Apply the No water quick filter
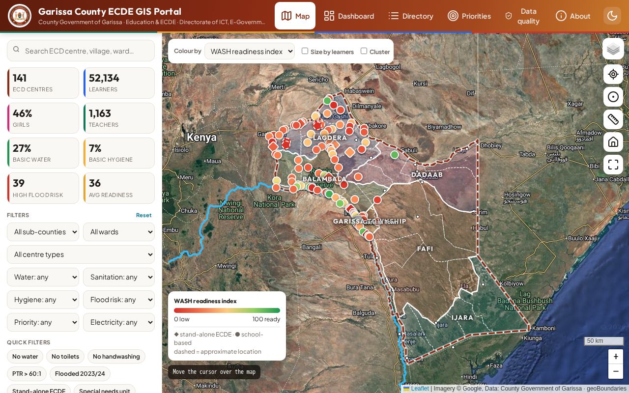The height and width of the screenshot is (393, 629). point(25,357)
